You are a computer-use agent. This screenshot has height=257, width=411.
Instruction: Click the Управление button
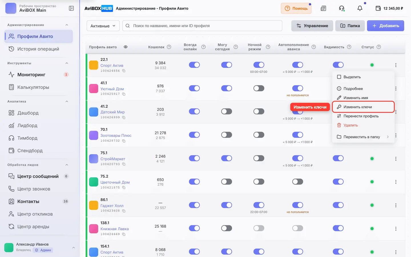click(x=312, y=26)
